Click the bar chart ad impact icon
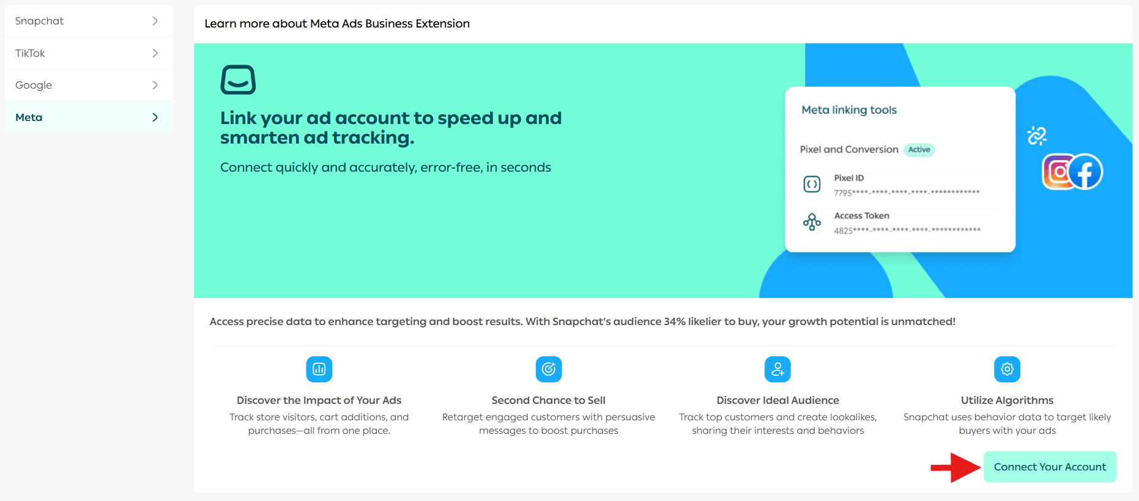This screenshot has height=501, width=1139. 319,369
